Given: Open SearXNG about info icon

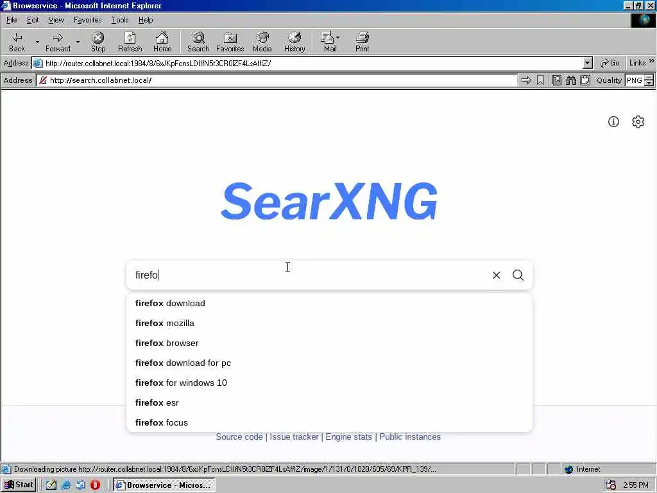Looking at the screenshot, I should [x=613, y=121].
